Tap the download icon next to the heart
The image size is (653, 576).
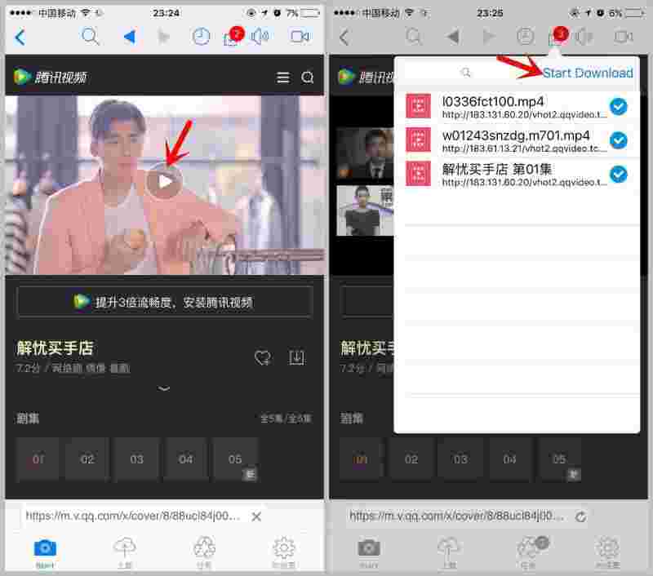point(296,357)
